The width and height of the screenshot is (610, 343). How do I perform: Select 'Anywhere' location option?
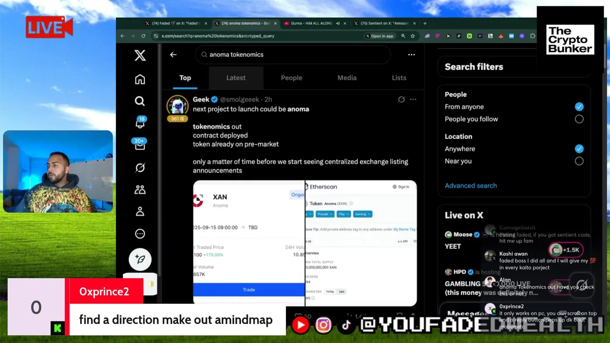click(x=579, y=149)
